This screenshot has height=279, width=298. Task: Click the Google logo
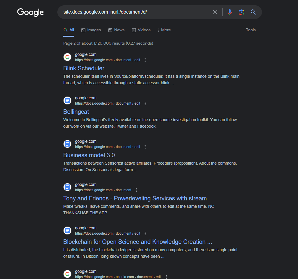tap(30, 12)
